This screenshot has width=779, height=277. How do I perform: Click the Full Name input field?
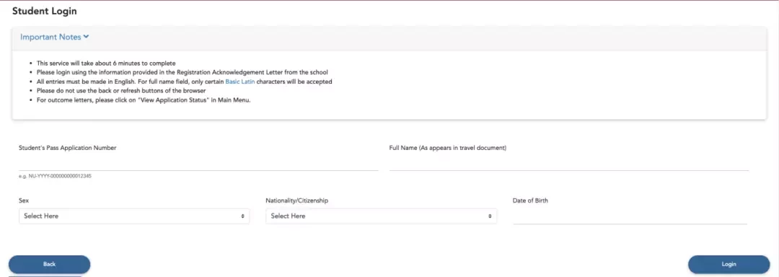coord(569,163)
